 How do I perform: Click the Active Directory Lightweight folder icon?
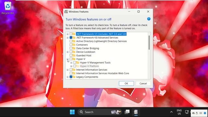74,41
